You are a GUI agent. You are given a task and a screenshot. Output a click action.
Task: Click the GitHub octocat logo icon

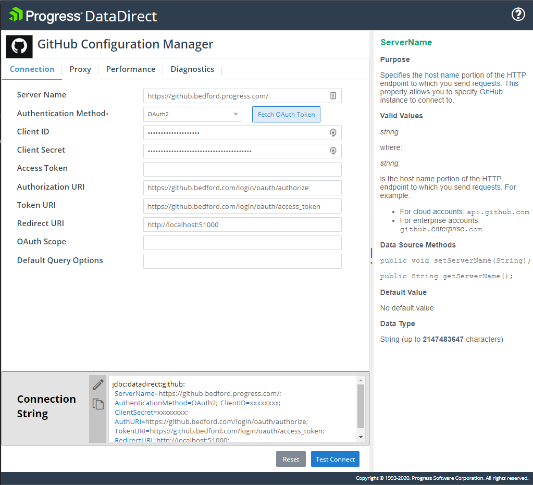(19, 46)
